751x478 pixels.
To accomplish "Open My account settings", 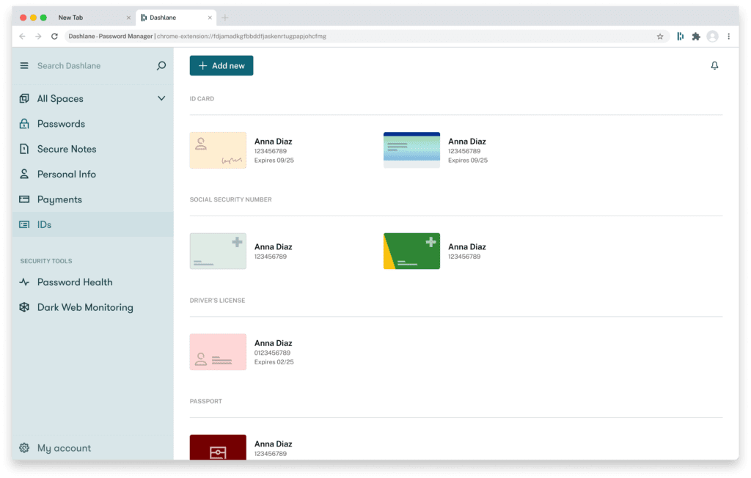I will click(x=64, y=448).
